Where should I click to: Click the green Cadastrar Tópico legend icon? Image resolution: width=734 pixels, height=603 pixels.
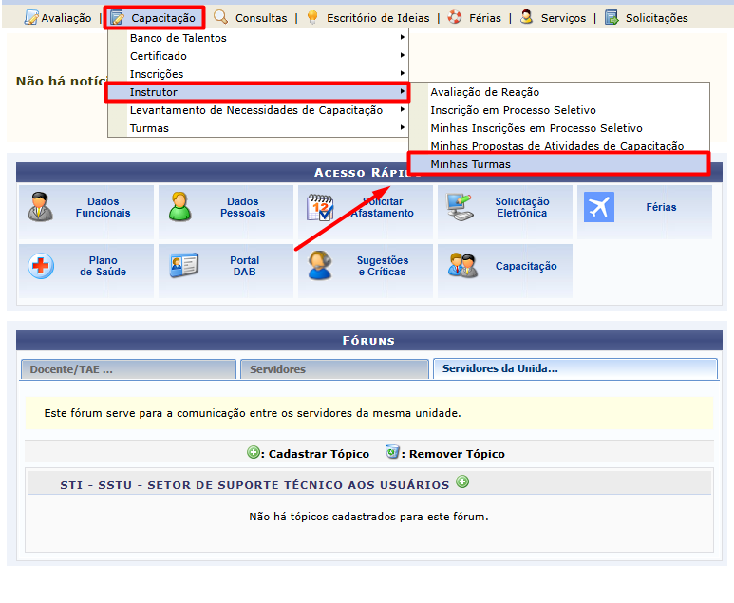click(x=254, y=452)
